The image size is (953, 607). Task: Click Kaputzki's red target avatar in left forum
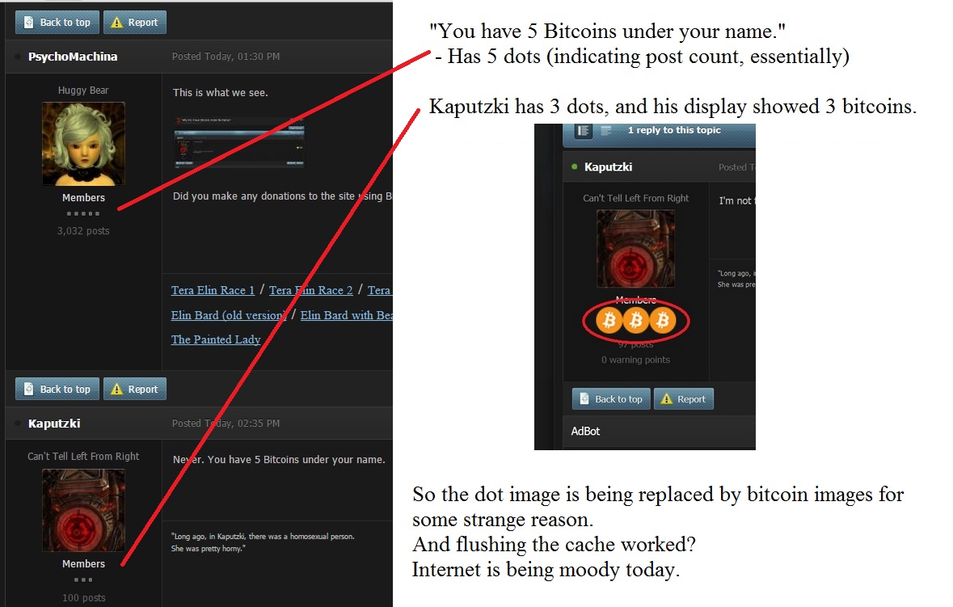tap(83, 510)
